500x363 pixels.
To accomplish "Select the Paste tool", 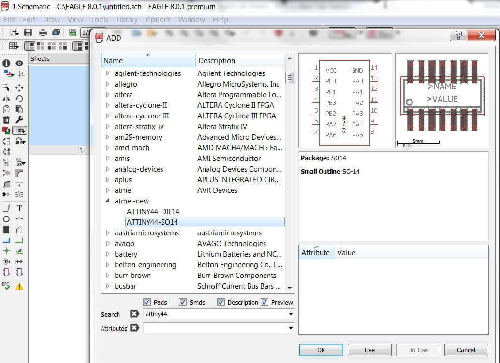I will (x=19, y=109).
